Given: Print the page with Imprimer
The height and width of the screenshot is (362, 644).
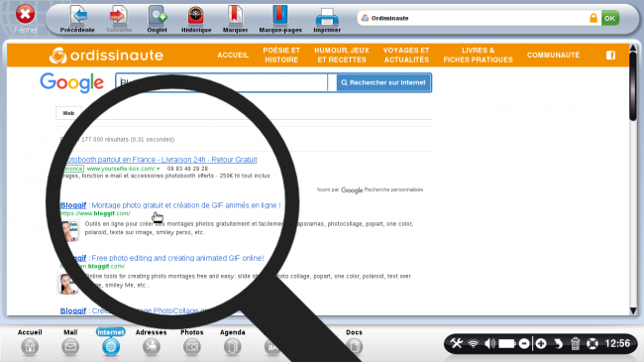Looking at the screenshot, I should [327, 19].
